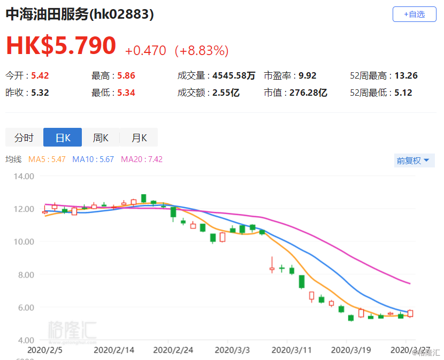
Task: Click the 市盈率 value 9.92
Action: (308, 75)
